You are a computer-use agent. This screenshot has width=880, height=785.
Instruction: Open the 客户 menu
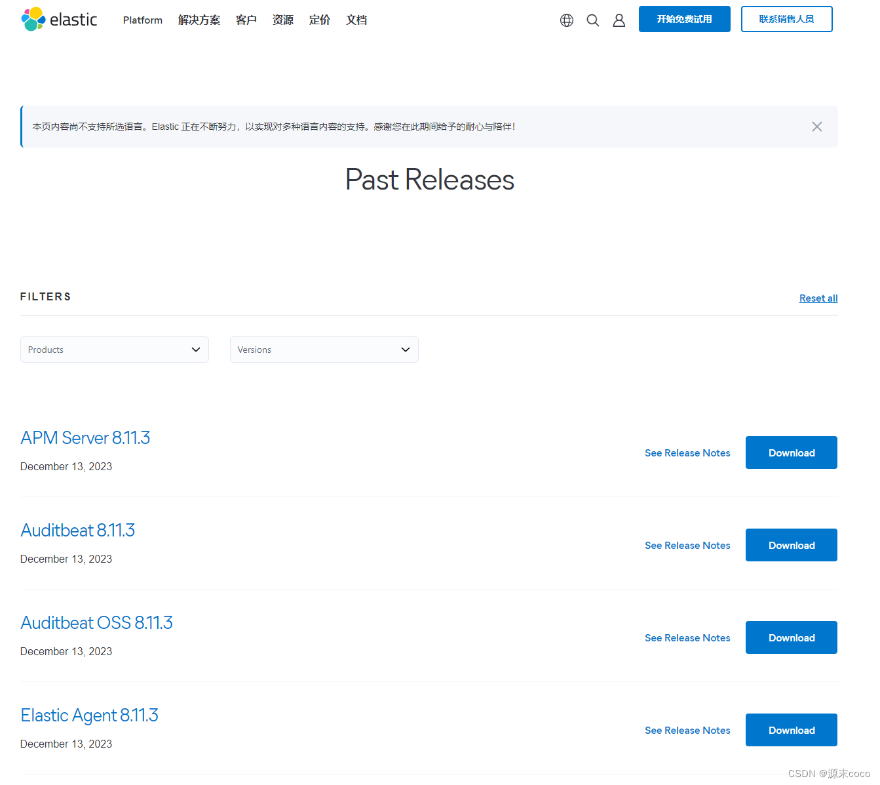click(x=246, y=20)
